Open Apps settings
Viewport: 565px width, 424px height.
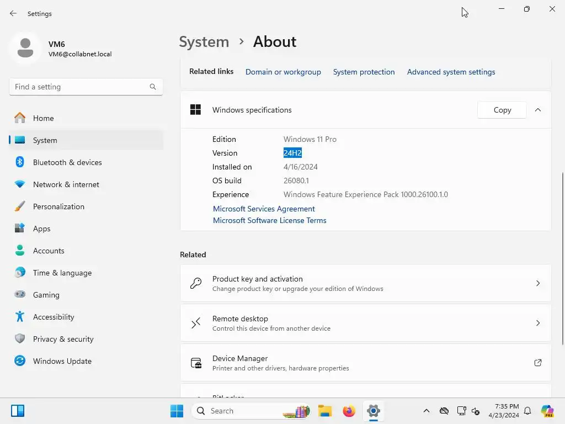tap(87, 229)
